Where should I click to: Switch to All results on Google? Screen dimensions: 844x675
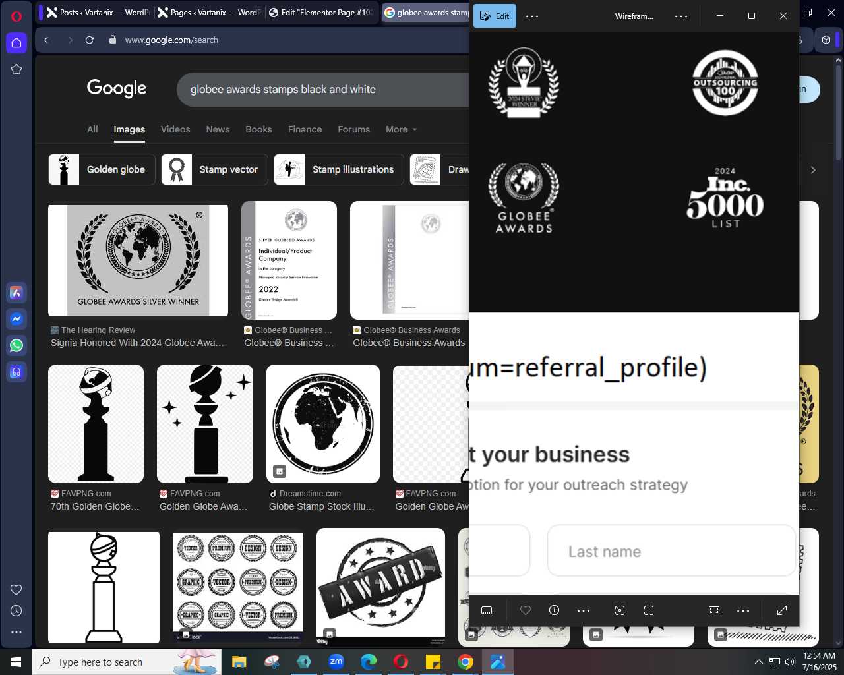[x=92, y=129]
